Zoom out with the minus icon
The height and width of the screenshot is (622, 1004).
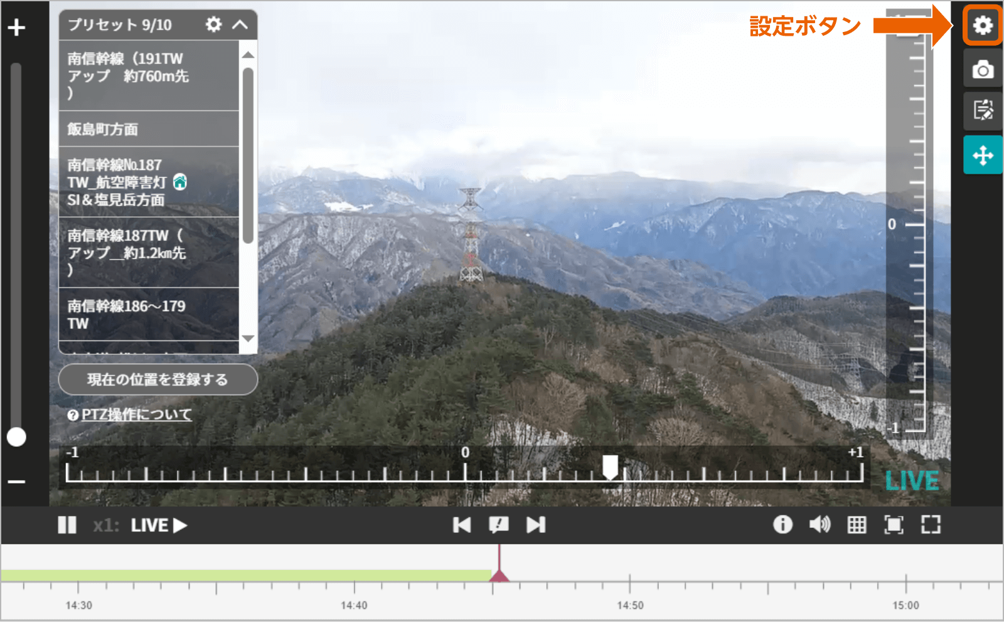point(16,482)
